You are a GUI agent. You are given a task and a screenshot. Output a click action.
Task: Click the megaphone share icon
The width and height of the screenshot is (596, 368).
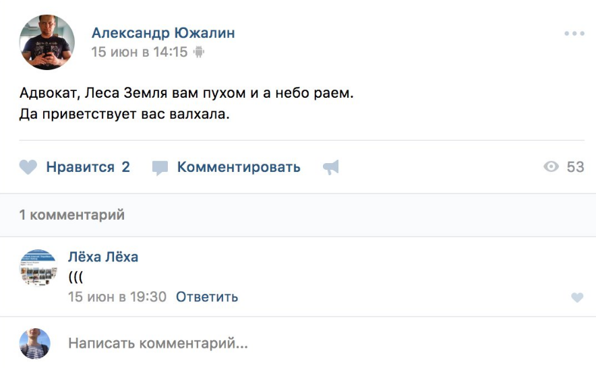[x=330, y=167]
